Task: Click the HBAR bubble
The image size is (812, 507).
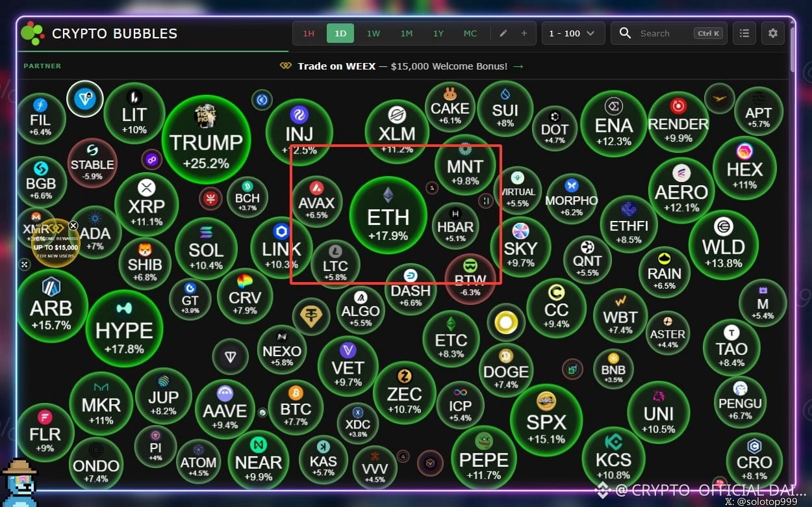Action: [x=455, y=226]
